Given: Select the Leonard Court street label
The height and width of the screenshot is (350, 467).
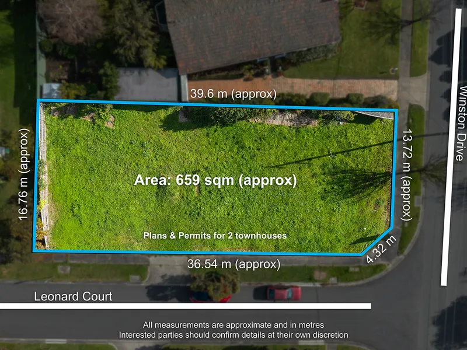Looking at the screenshot, I should [74, 296].
